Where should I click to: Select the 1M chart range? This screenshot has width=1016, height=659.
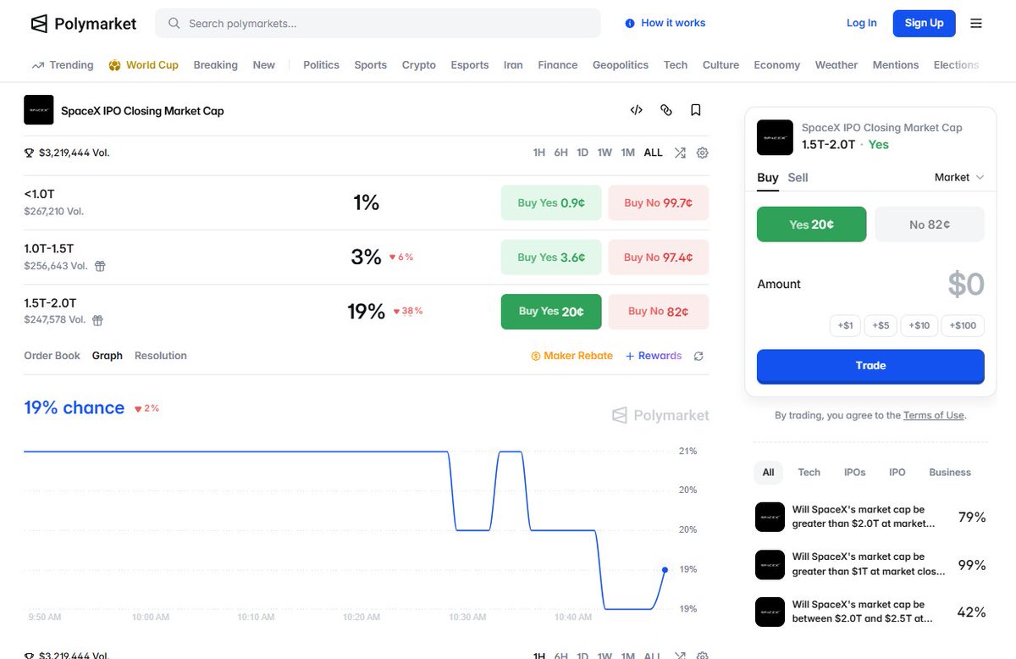click(627, 153)
